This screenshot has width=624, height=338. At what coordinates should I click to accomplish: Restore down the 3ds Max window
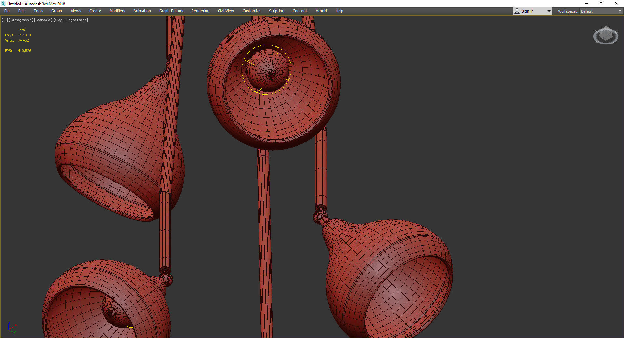pyautogui.click(x=601, y=4)
